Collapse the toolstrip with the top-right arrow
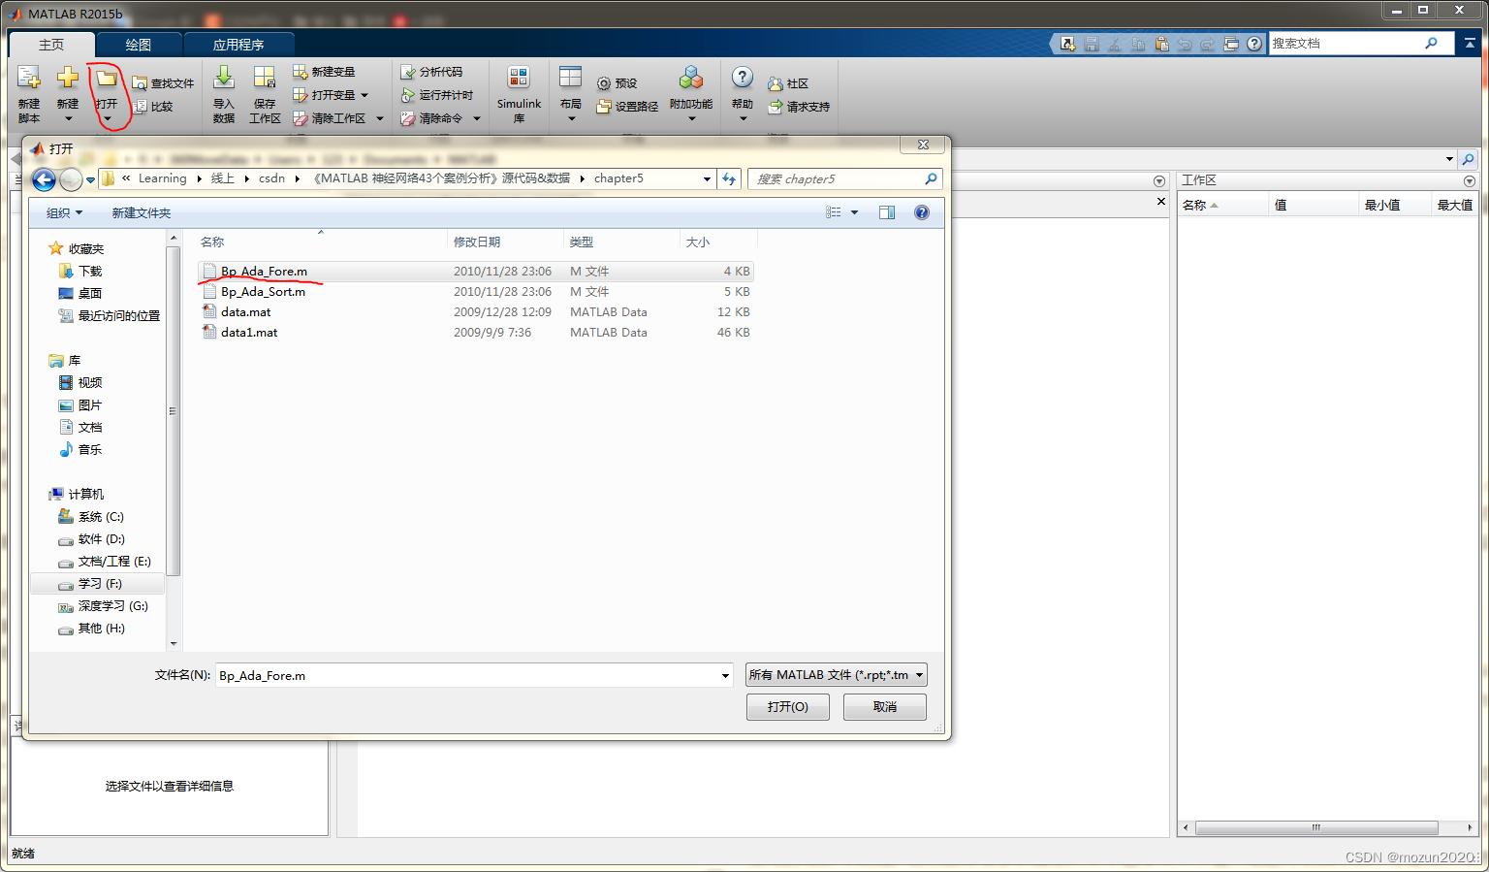The image size is (1489, 872). coord(1471,44)
